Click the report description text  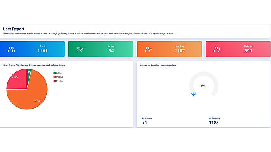pyautogui.click(x=88, y=33)
